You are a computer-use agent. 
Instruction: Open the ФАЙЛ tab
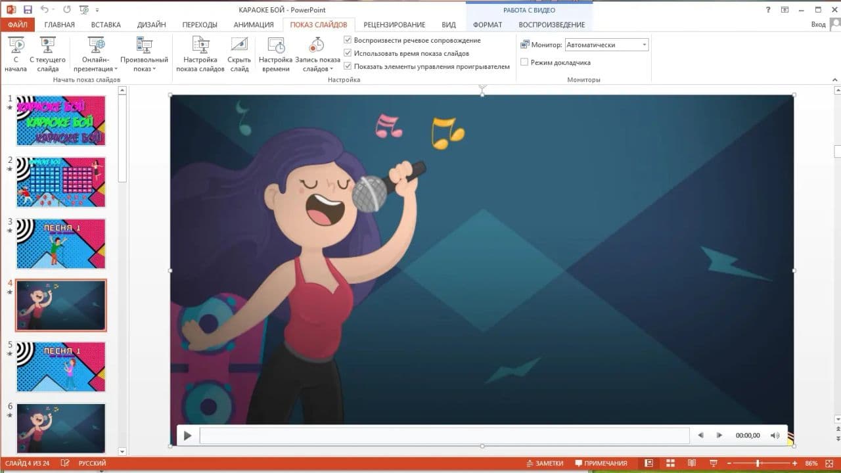tap(18, 24)
